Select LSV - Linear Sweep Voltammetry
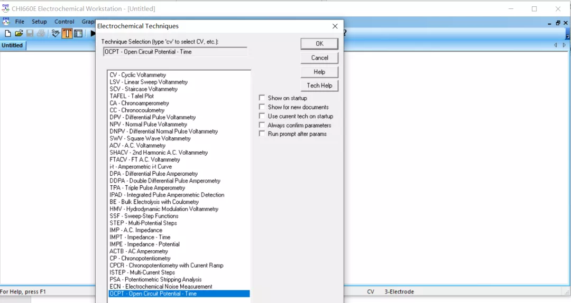Image resolution: width=571 pixels, height=303 pixels. tap(149, 82)
